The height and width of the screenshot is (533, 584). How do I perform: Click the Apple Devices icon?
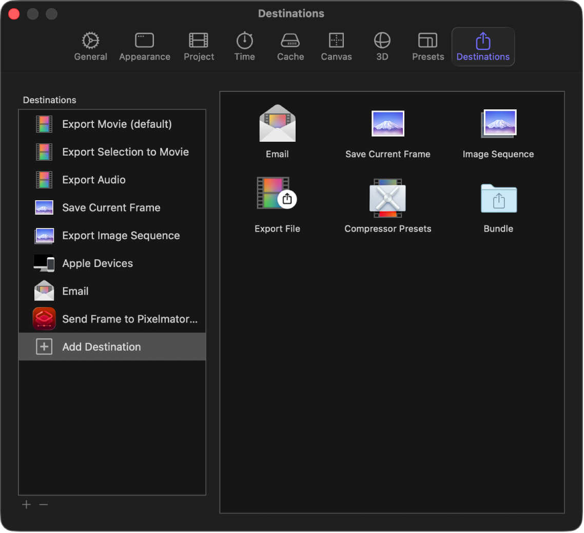[x=44, y=263]
